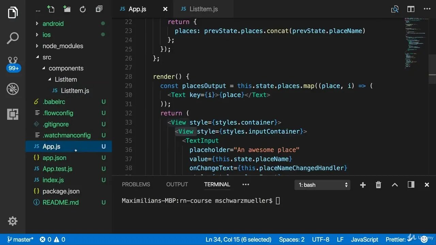Change end of line sequence LF
Viewport: 436px width, 245px height.
(x=340, y=240)
